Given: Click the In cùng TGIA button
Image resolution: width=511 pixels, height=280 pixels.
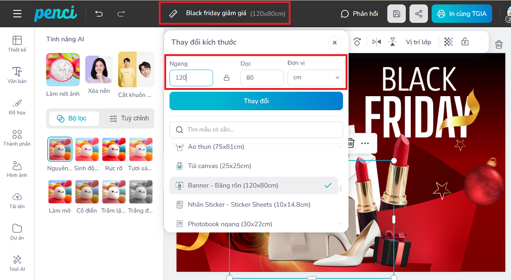Looking at the screenshot, I should (462, 14).
